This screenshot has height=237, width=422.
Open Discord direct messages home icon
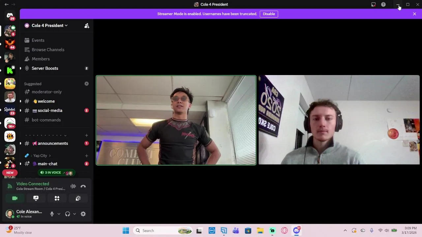(10, 16)
